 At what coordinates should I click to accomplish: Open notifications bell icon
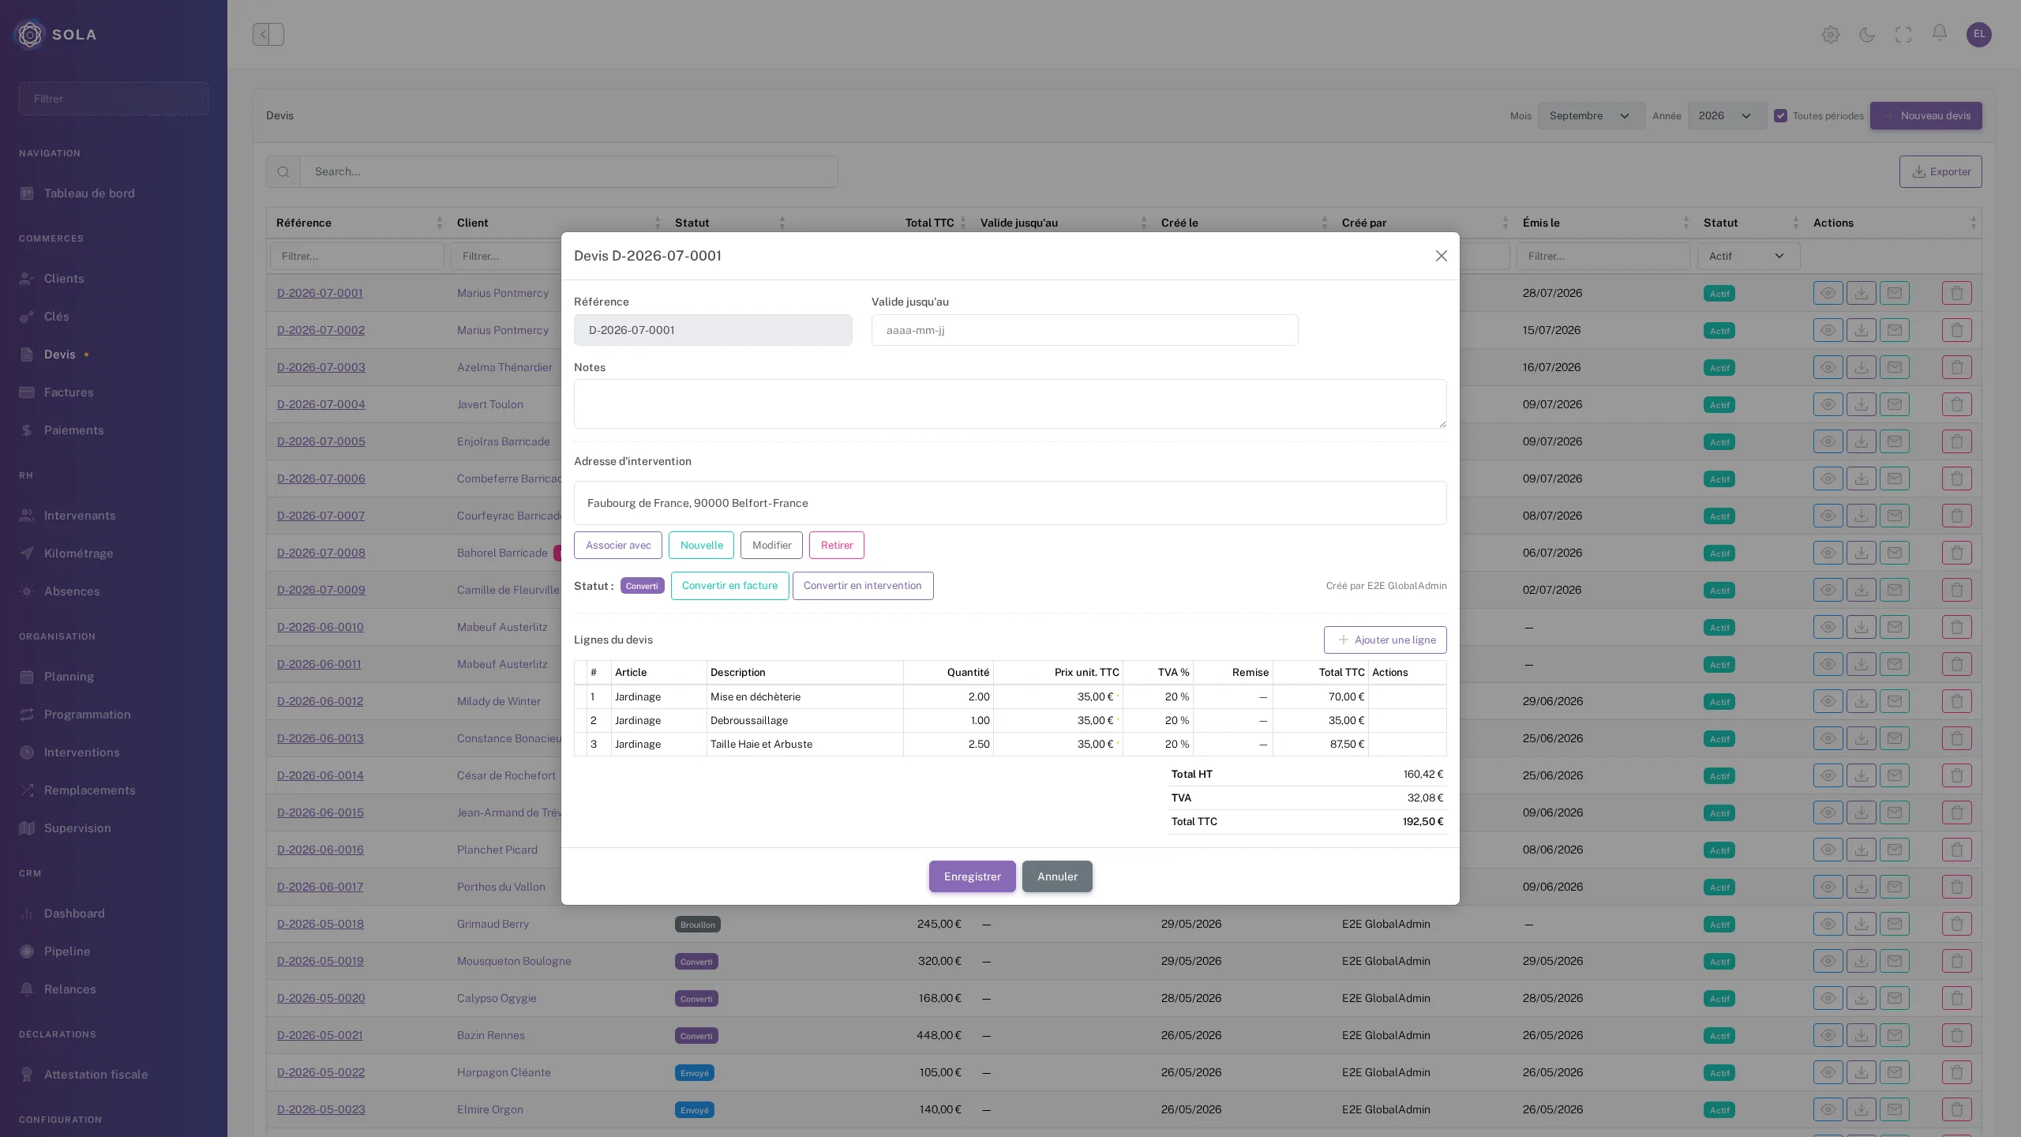click(x=1940, y=33)
